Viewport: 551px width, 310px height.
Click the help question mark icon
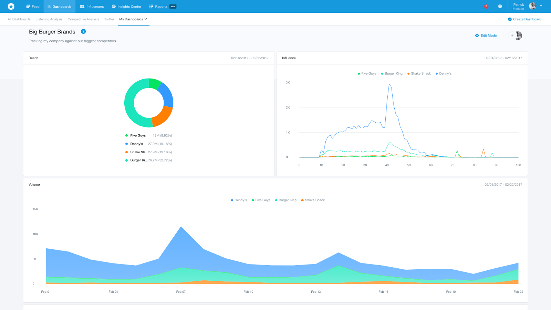tap(500, 6)
